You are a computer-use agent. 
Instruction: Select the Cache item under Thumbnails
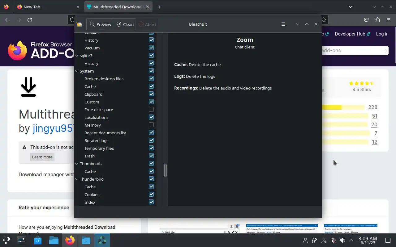click(x=90, y=171)
